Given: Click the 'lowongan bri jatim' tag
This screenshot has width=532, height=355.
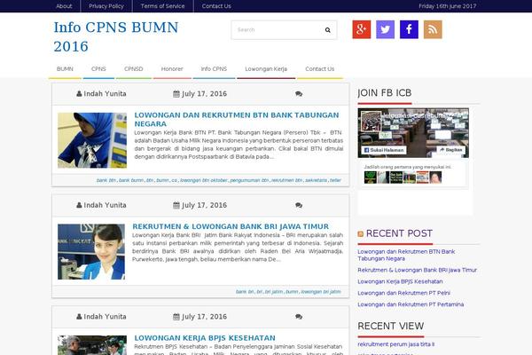Looking at the screenshot, I should click(321, 292).
